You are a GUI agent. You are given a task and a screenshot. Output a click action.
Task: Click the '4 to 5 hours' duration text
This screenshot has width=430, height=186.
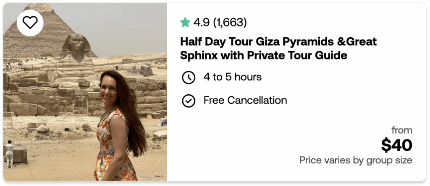[x=232, y=77]
